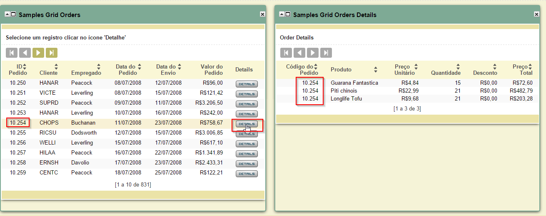Select the Guarana Fantastica product row
This screenshot has width=546, height=216.
coord(354,83)
